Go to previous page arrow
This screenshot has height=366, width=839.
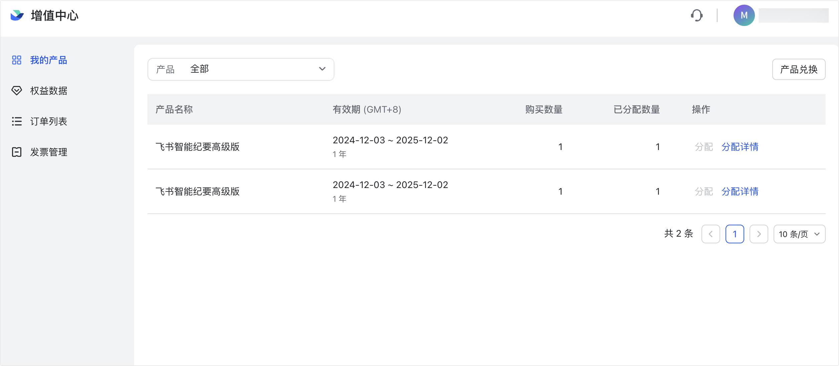[711, 234]
